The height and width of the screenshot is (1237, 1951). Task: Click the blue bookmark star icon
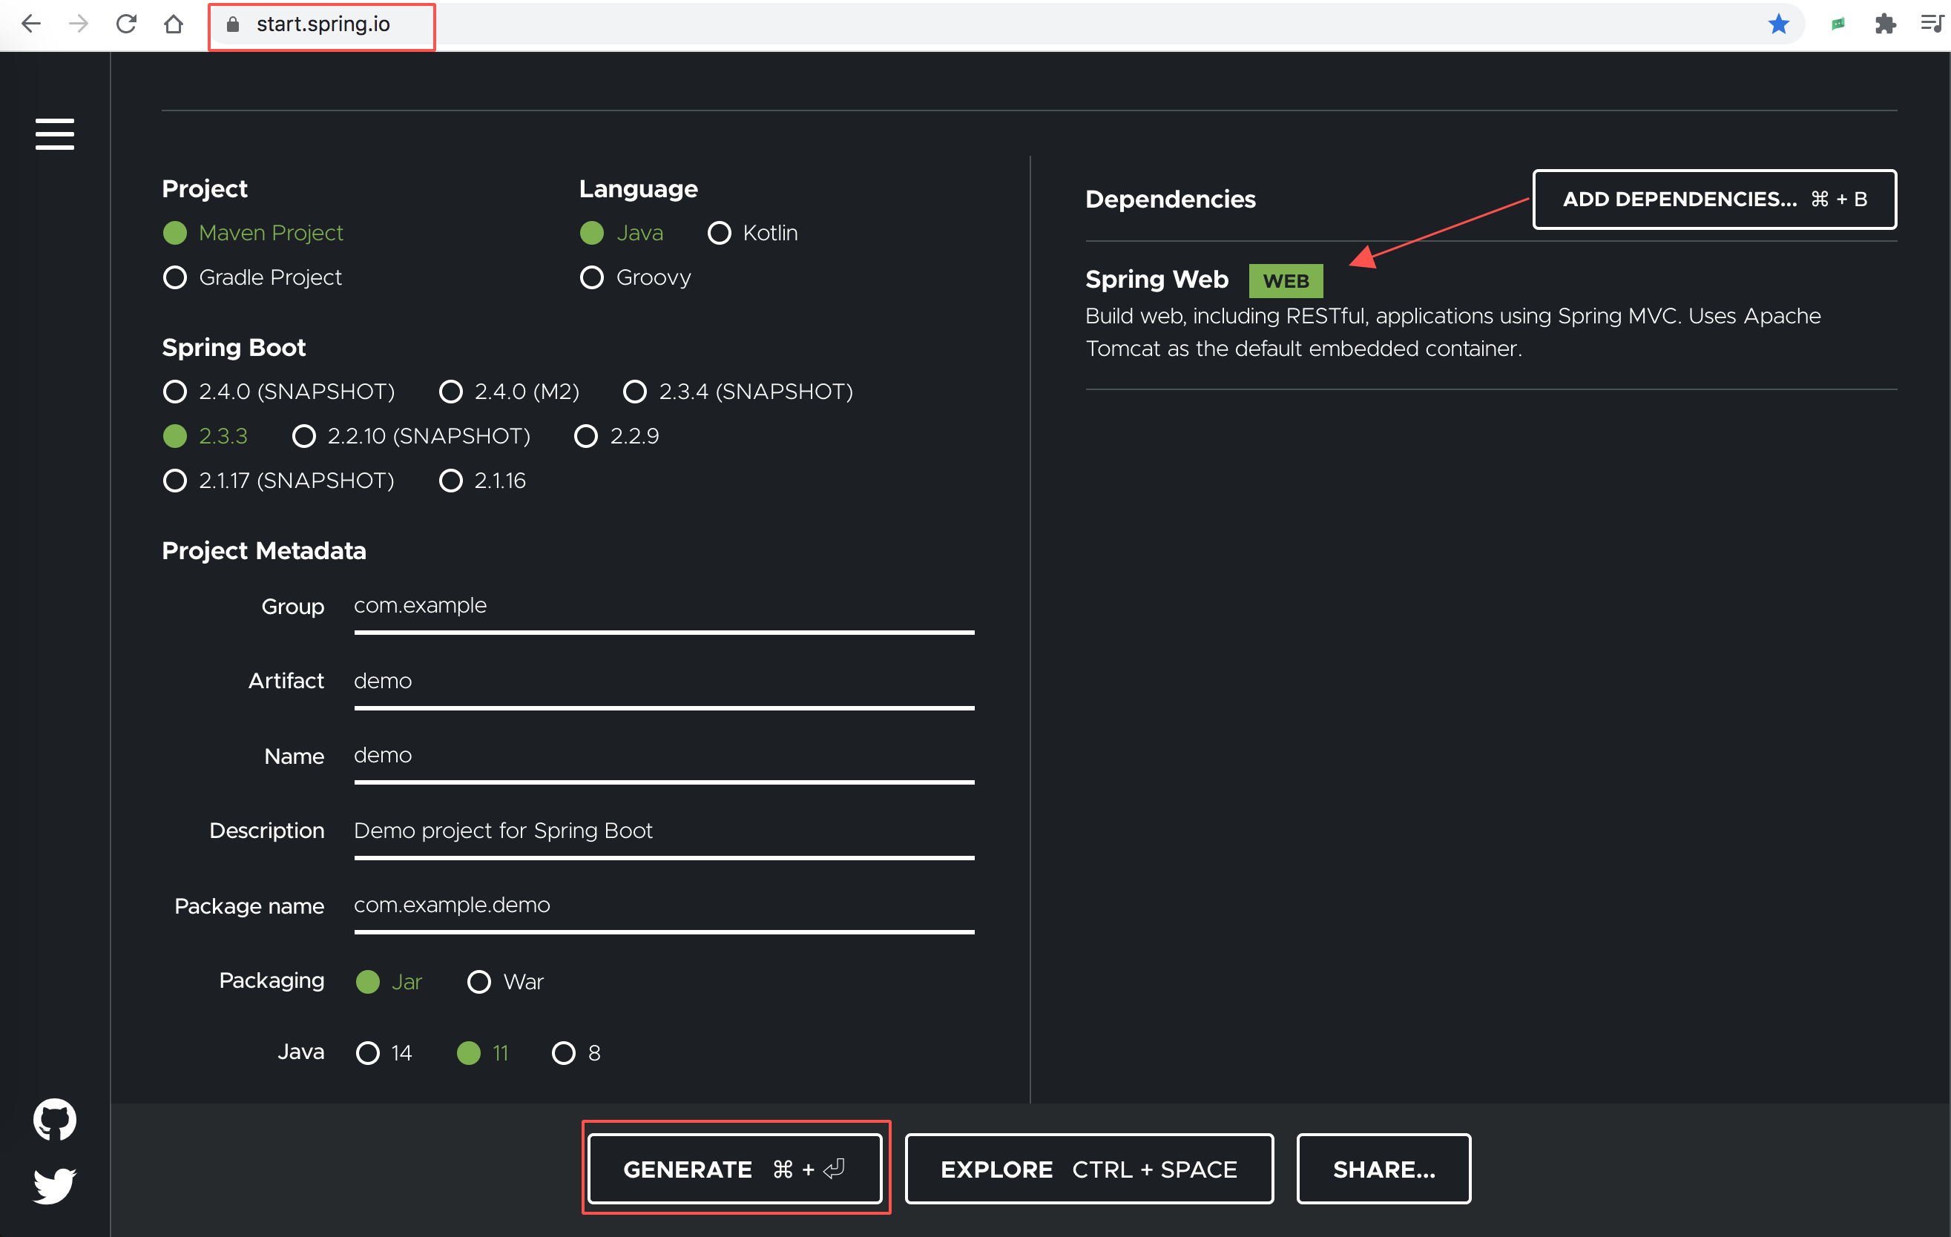click(x=1777, y=24)
